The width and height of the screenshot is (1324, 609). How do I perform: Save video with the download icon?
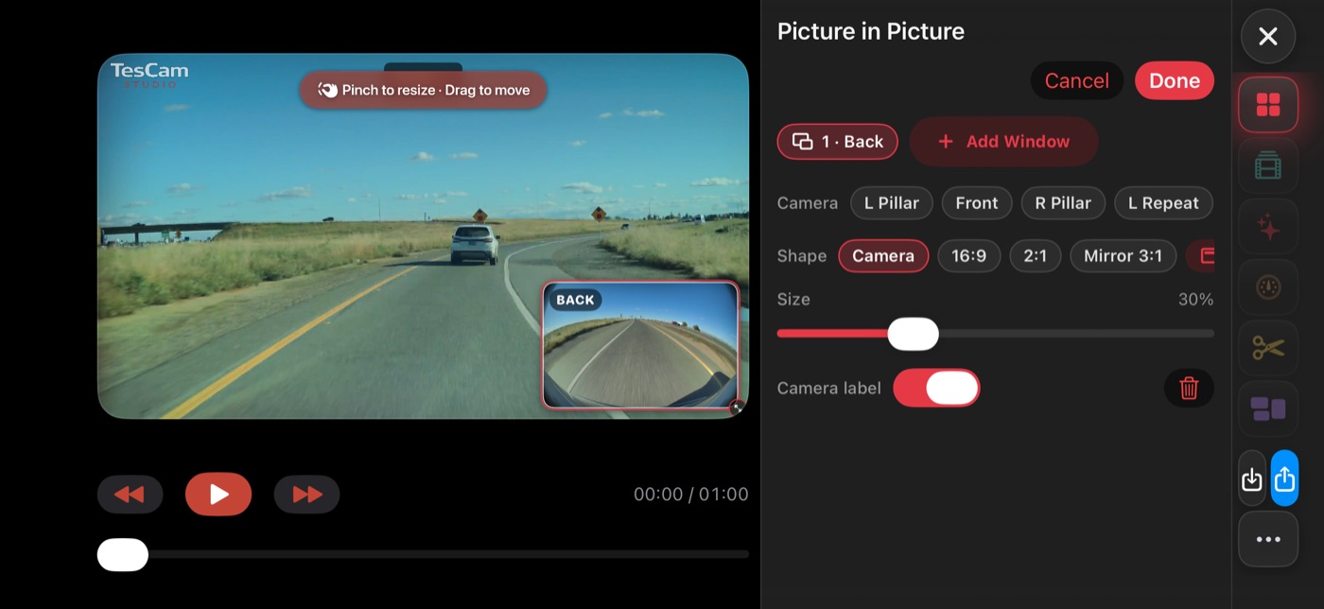[1252, 478]
